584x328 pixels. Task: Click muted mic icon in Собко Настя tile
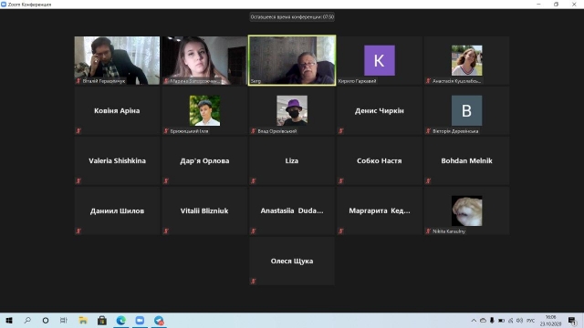tap(341, 181)
